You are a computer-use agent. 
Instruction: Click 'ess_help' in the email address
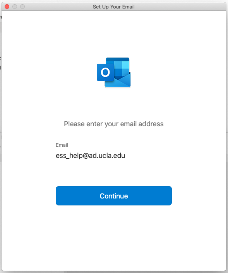tap(69, 156)
